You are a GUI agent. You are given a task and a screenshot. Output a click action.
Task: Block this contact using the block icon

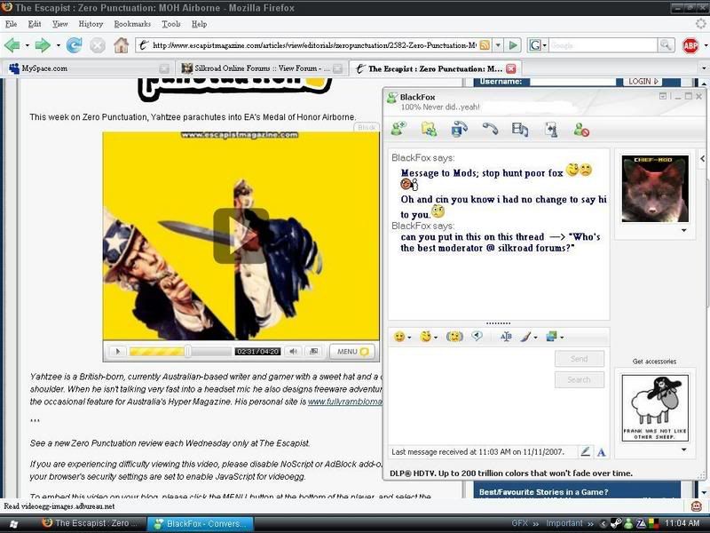click(581, 130)
